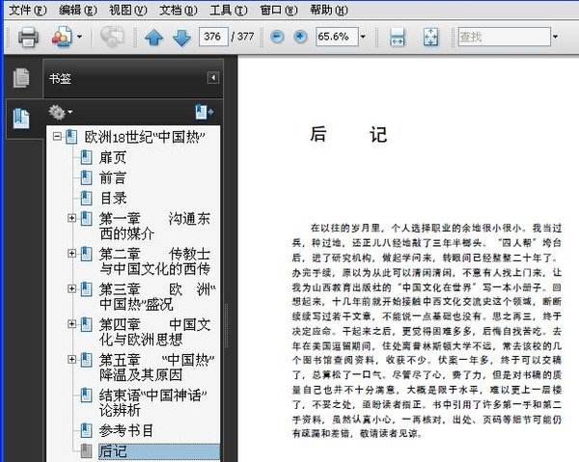Select bookmark 第三章 欧洲"中国热"盛况
The height and width of the screenshot is (462, 579).
point(157,297)
